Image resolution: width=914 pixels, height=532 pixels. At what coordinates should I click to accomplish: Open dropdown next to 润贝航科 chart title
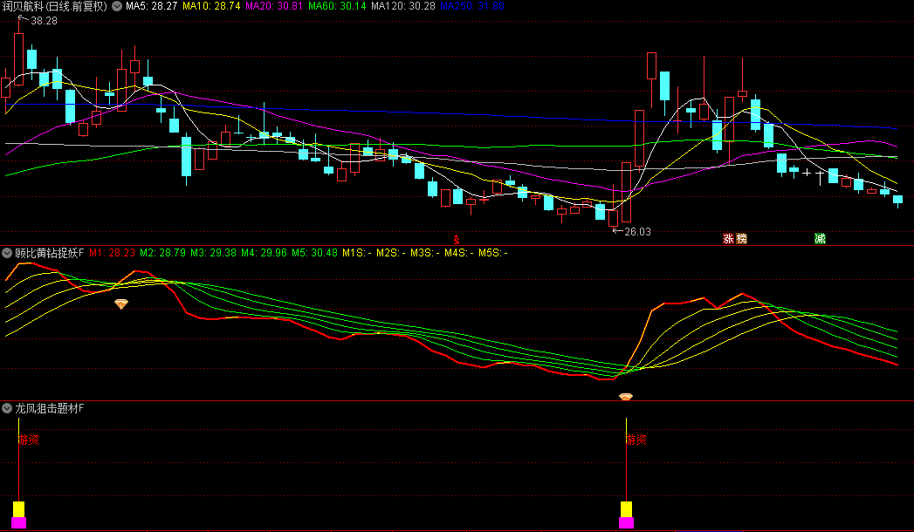click(x=116, y=6)
